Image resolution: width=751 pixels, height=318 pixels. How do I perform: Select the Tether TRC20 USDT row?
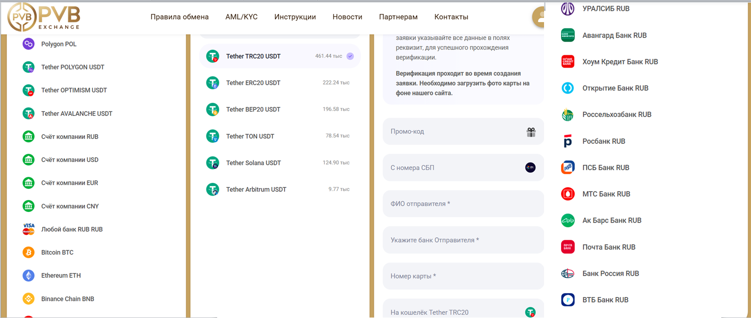pos(280,56)
